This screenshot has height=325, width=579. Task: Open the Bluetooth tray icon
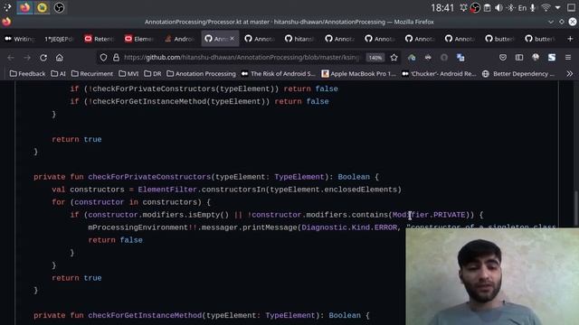tap(510, 8)
